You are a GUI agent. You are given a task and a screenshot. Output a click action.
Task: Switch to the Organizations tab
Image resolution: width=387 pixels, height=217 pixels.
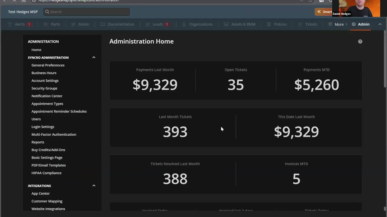[197, 24]
